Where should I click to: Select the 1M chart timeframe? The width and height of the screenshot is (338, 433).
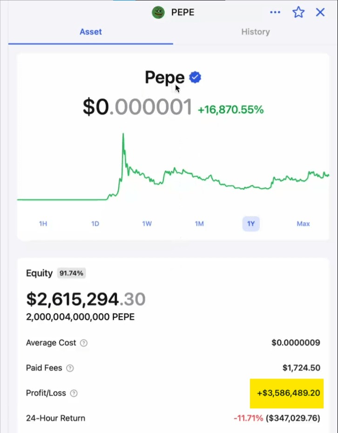click(x=199, y=224)
